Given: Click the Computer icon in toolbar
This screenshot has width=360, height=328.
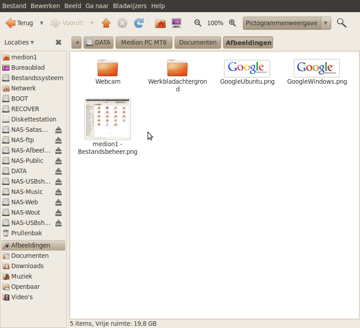Looking at the screenshot, I should (x=176, y=23).
